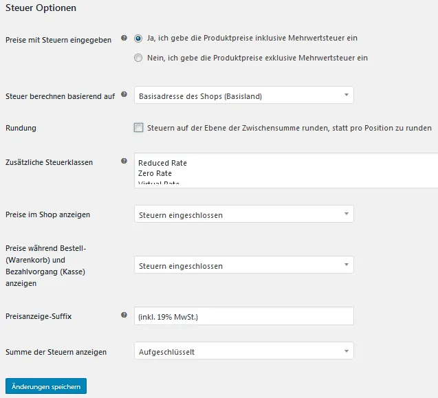Click help icon beside Preise mit Steuern eingegeben
438x398 pixels.
tap(124, 38)
